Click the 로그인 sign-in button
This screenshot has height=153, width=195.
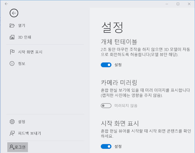[18, 147]
